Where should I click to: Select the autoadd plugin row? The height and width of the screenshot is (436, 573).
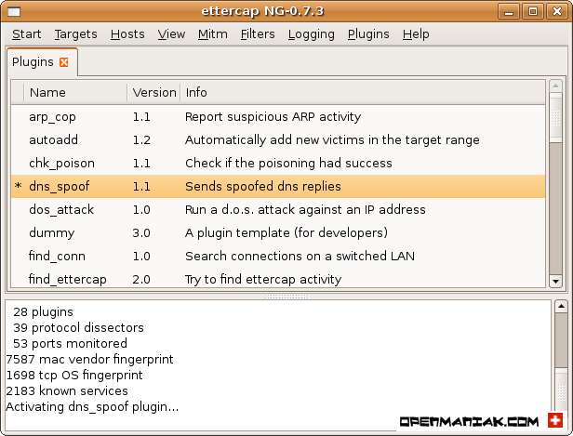pos(278,139)
